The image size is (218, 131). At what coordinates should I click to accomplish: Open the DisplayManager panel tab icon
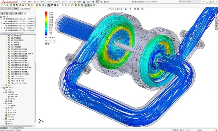[x=20, y=14]
